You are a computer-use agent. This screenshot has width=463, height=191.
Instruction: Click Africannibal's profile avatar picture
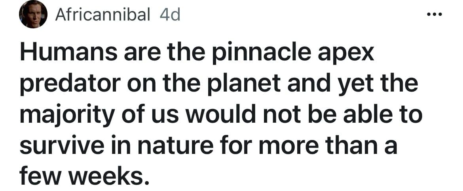(33, 15)
